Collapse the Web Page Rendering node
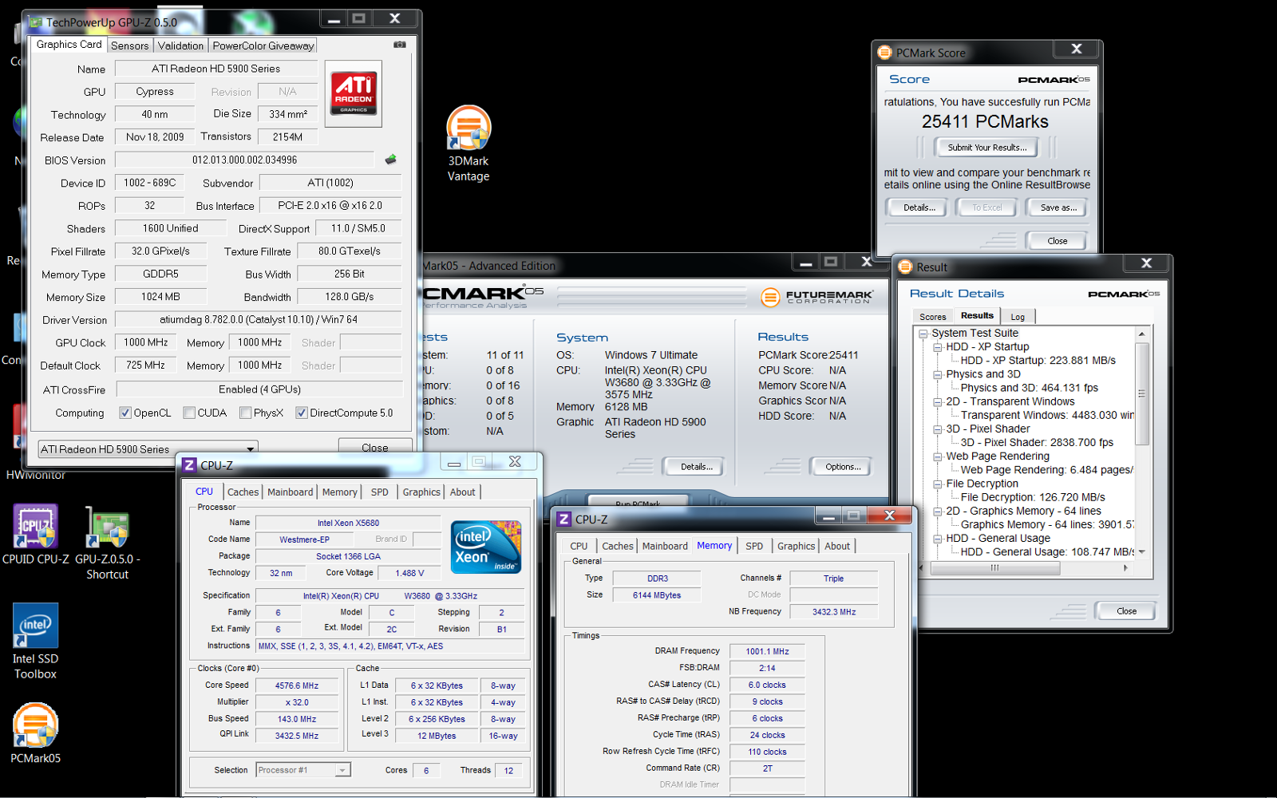 (x=938, y=456)
